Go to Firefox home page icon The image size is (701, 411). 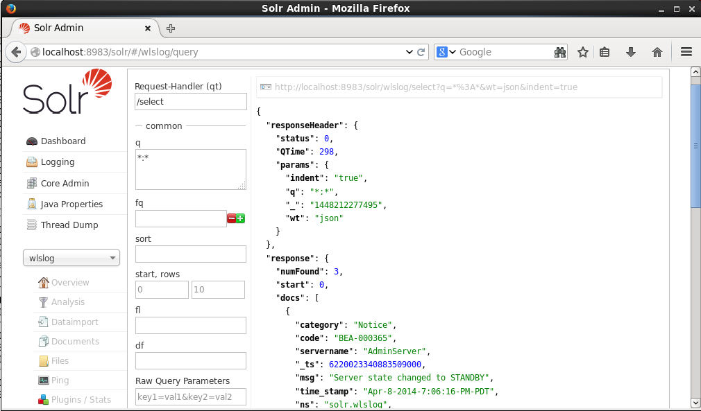(657, 52)
